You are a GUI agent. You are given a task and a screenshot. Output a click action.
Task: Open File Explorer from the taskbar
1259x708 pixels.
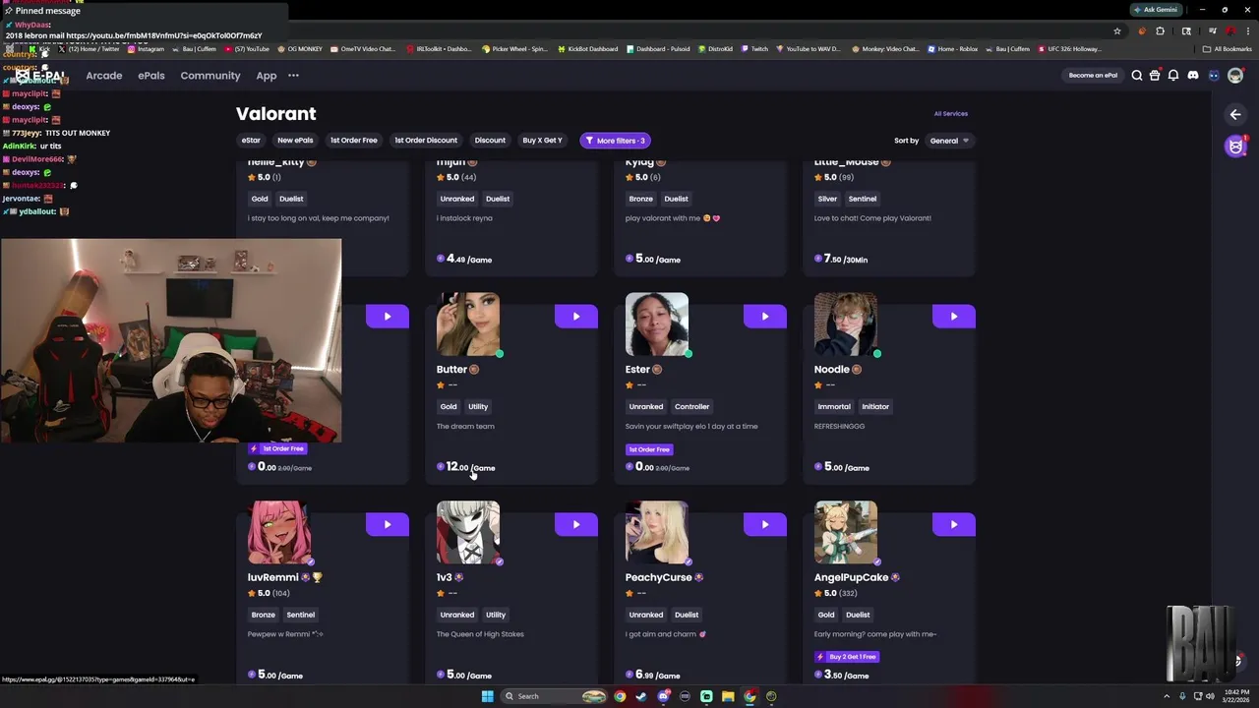point(728,696)
